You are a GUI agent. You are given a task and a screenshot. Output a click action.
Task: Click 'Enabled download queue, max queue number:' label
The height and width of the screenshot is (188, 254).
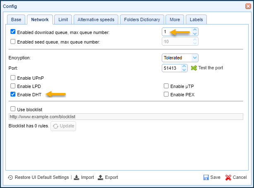click(x=63, y=32)
